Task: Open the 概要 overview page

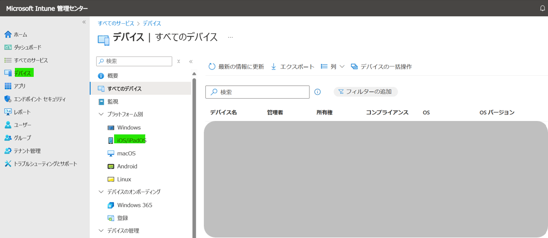Action: [113, 76]
